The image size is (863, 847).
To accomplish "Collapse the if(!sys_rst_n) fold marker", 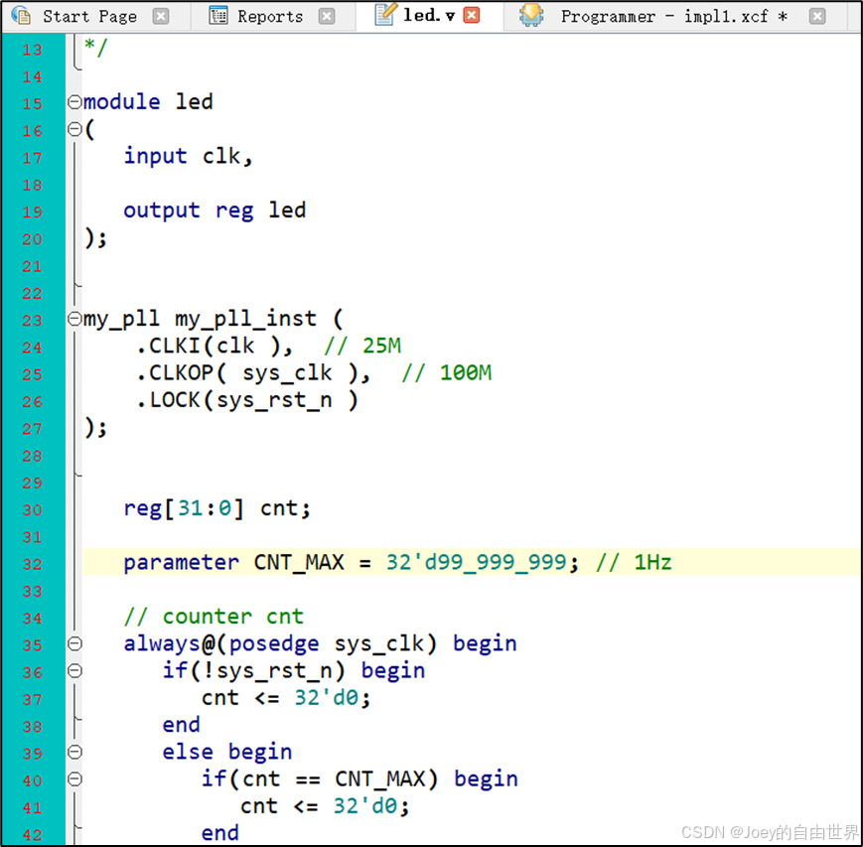I will point(74,670).
